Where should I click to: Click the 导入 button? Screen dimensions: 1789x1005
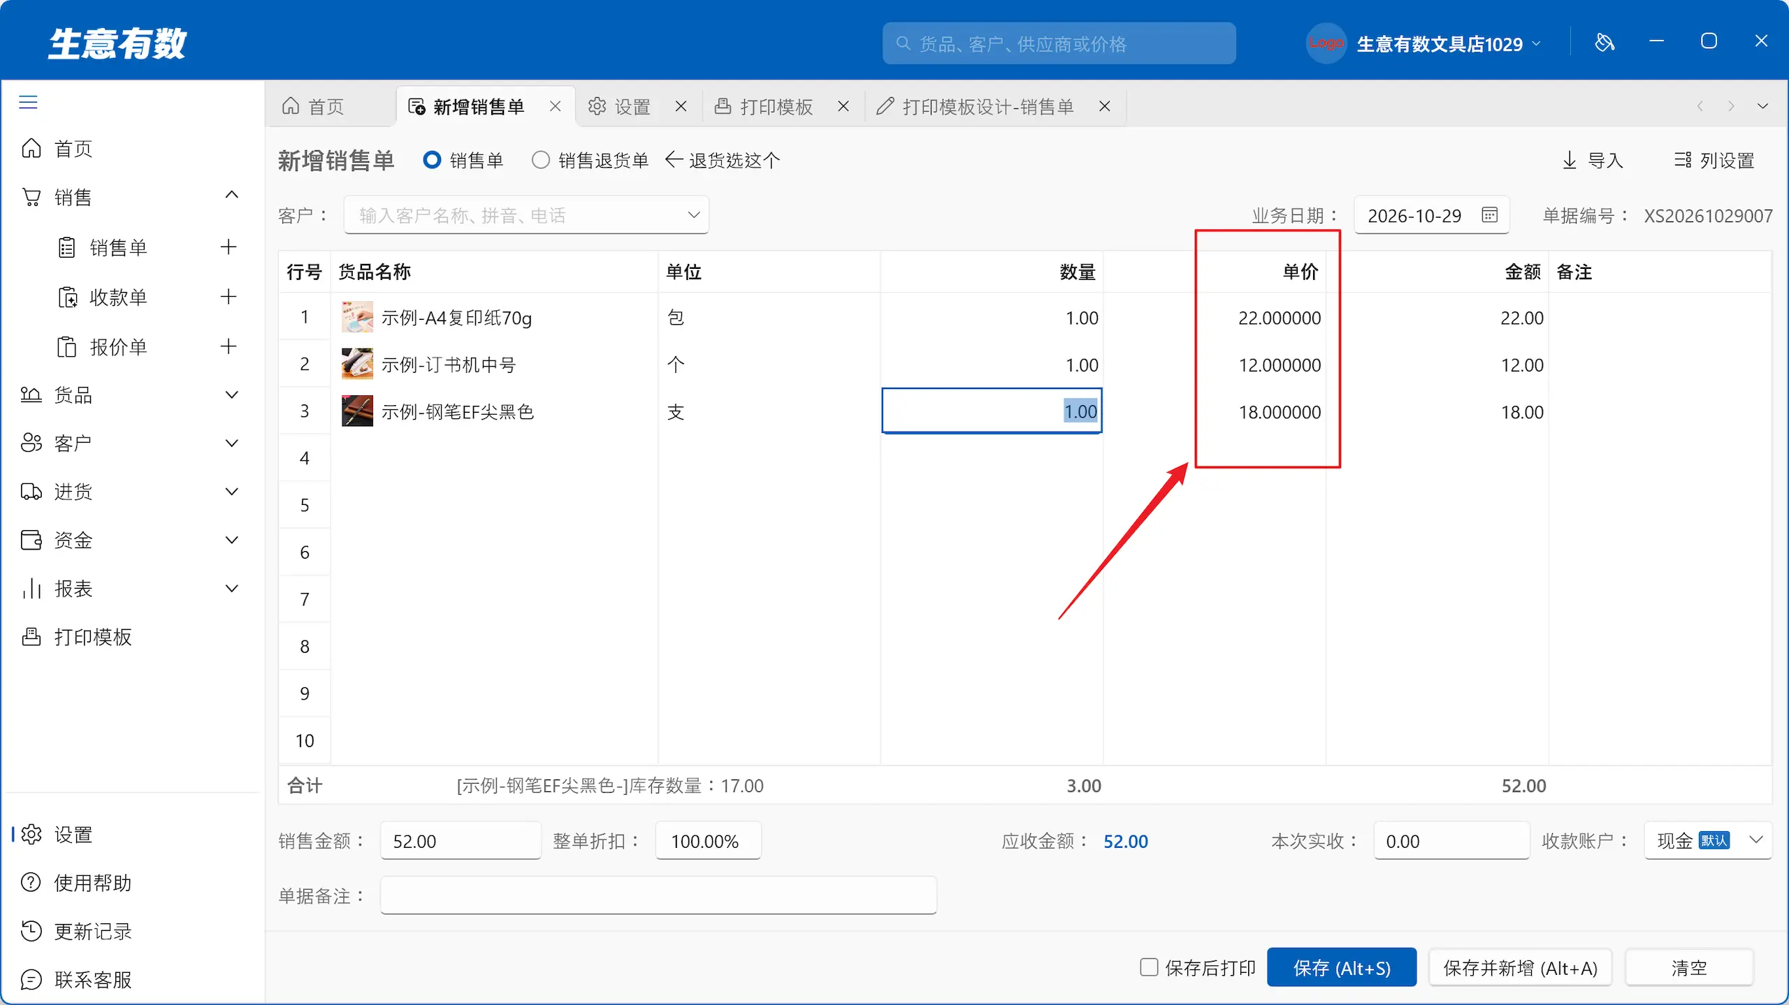click(x=1593, y=160)
